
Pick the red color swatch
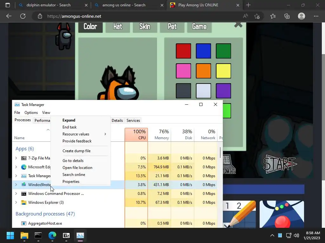pyautogui.click(x=183, y=51)
